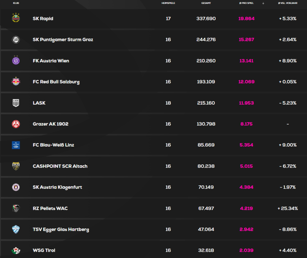Click the Austria Klagenfurt round crest
This screenshot has height=258, width=307.
[16, 187]
